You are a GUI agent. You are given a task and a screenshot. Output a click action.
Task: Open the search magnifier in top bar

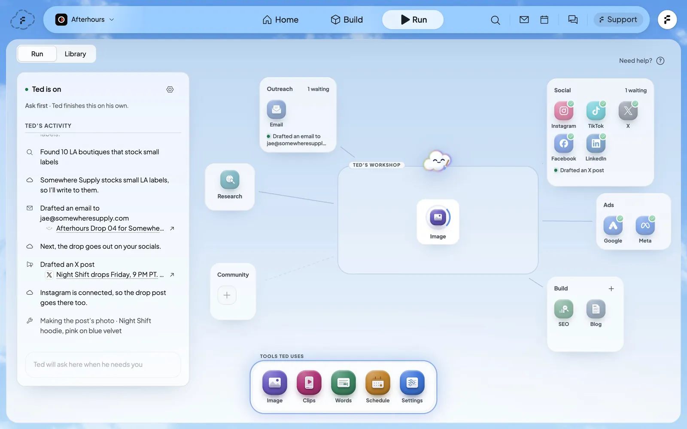click(495, 20)
